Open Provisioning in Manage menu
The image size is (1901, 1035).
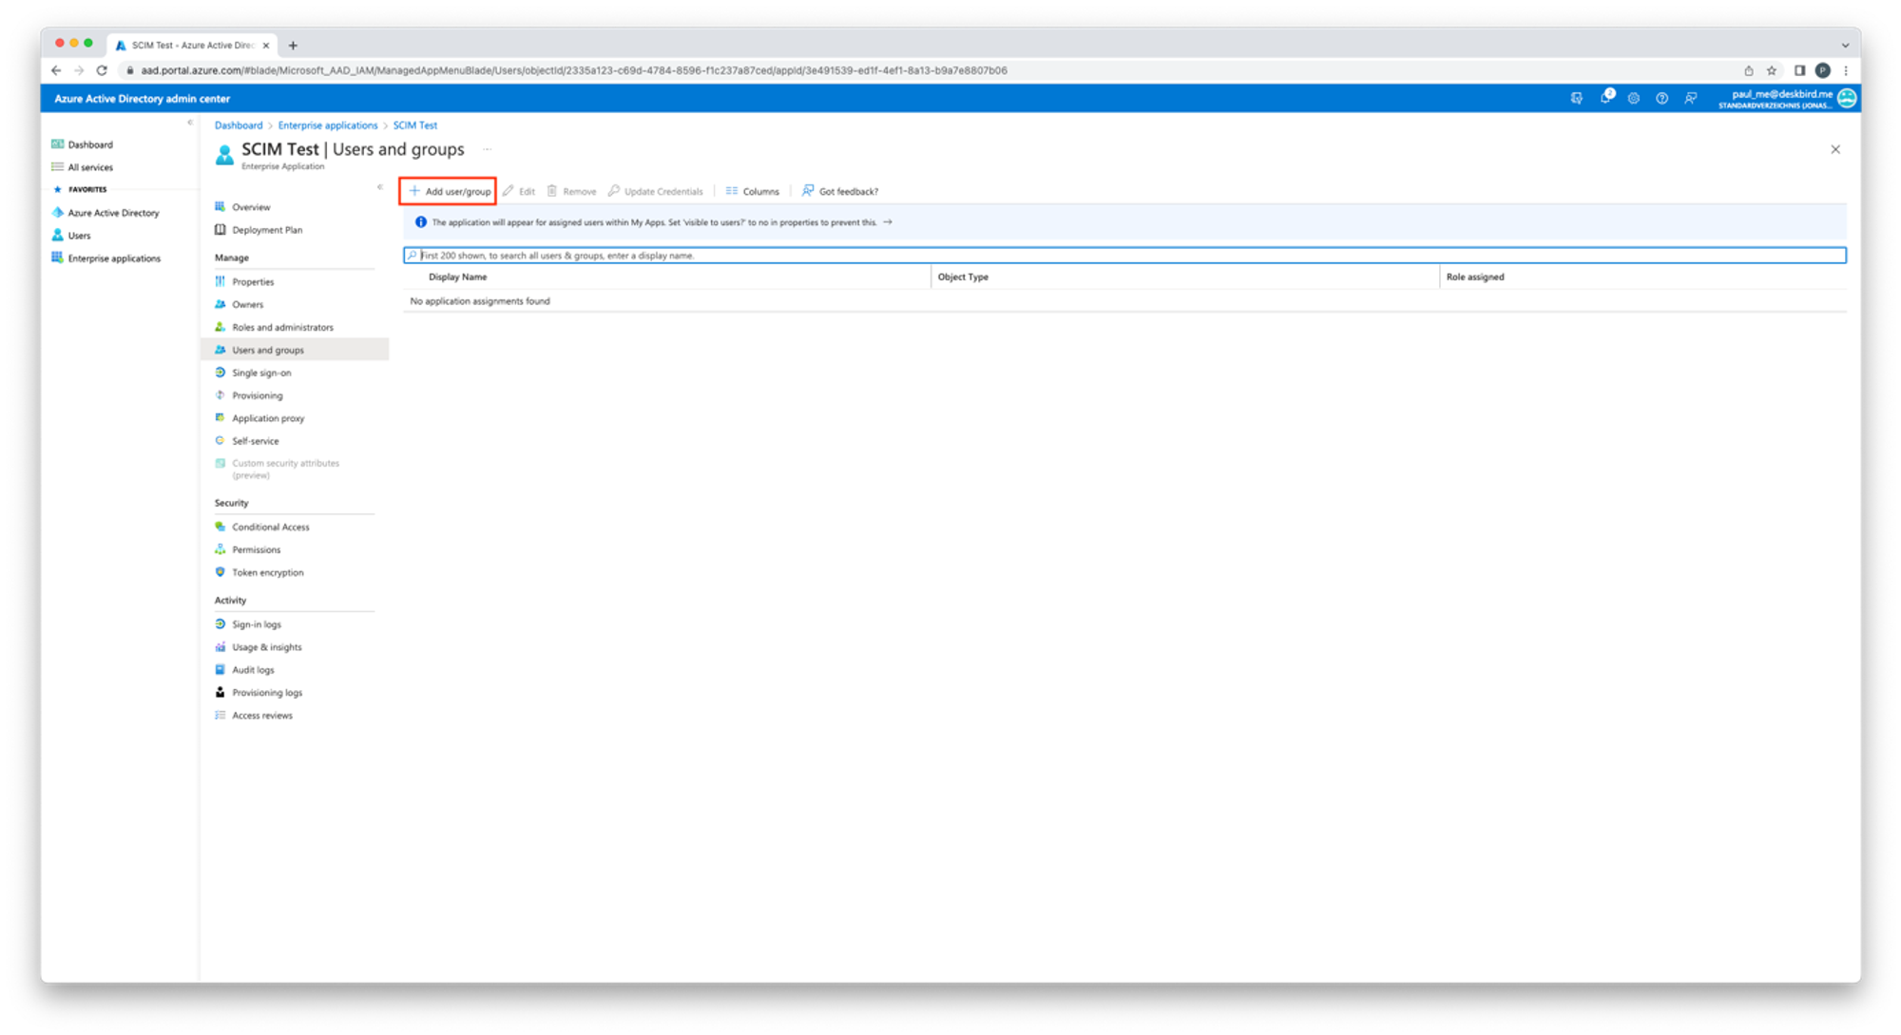point(257,395)
